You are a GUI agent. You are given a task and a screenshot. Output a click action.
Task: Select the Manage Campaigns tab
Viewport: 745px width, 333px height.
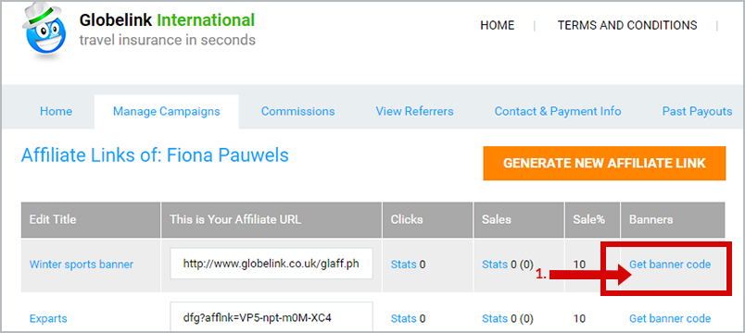pyautogui.click(x=166, y=112)
